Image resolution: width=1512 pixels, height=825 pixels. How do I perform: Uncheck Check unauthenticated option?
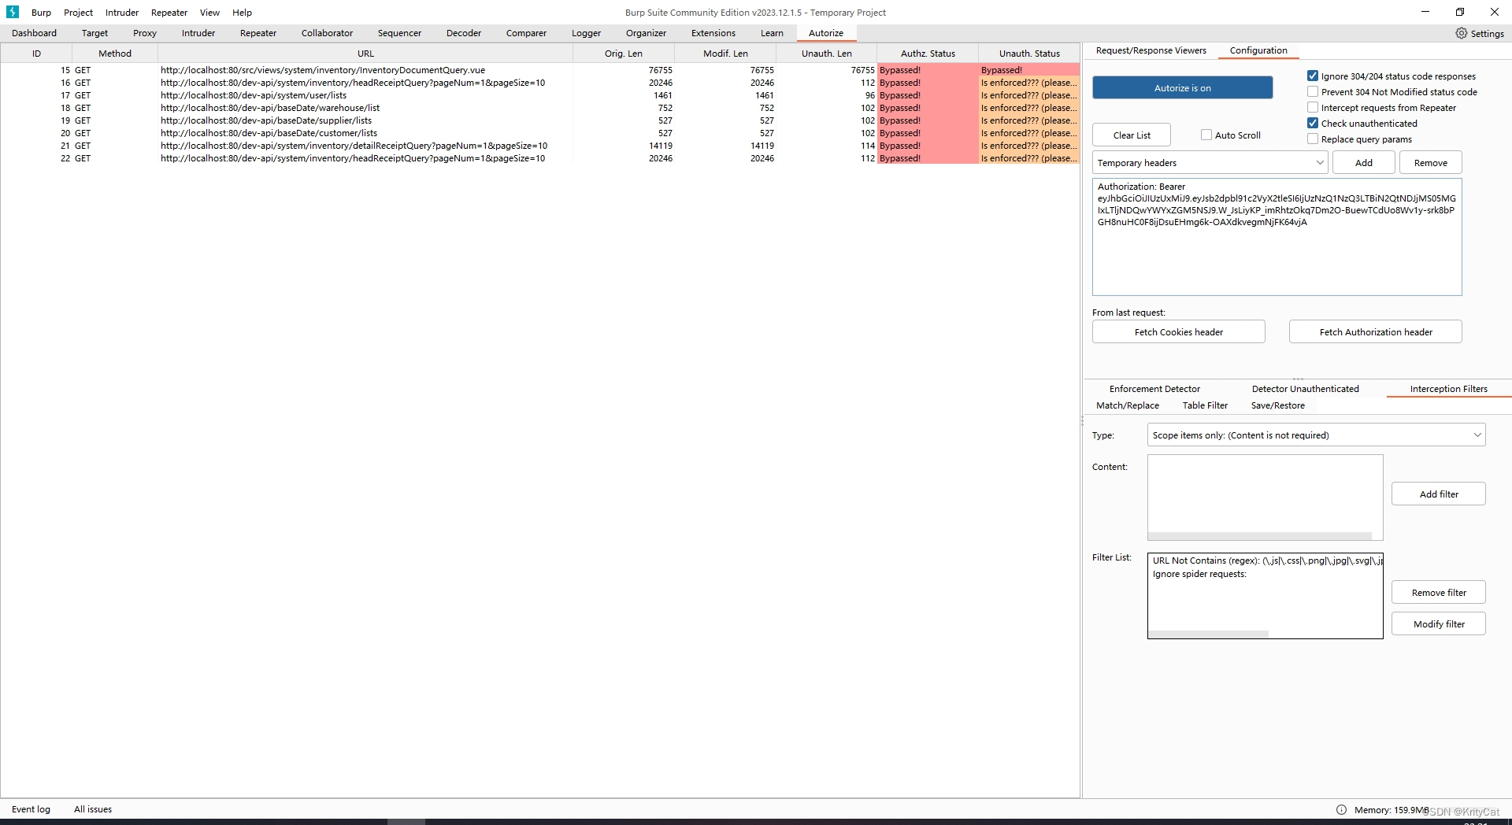pyautogui.click(x=1313, y=124)
